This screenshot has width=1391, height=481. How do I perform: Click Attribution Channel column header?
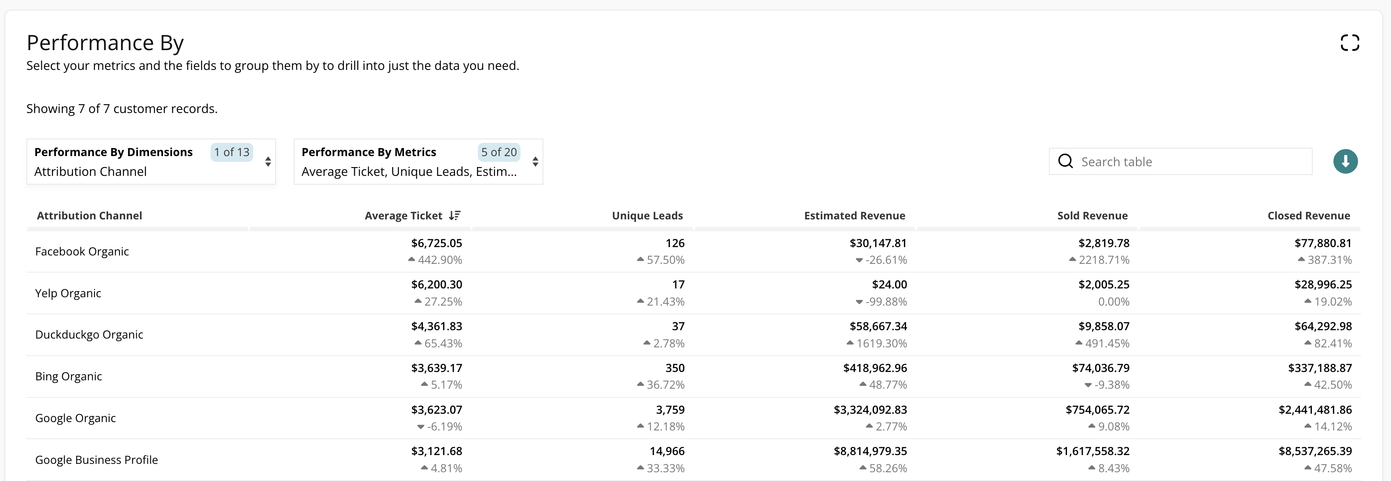(x=90, y=215)
